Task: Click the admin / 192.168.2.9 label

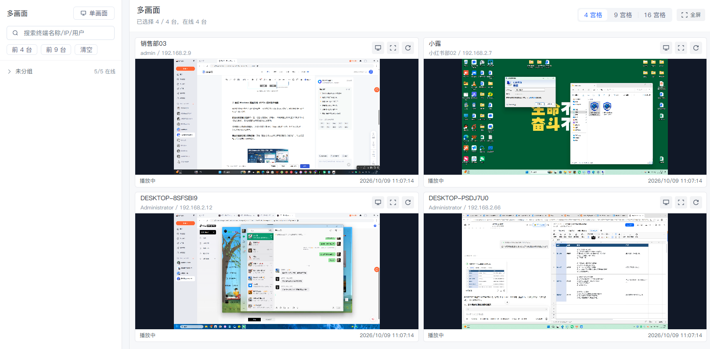Action: tap(166, 53)
